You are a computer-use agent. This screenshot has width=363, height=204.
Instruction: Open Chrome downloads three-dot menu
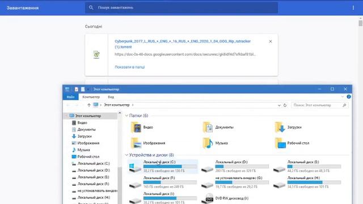pyautogui.click(x=353, y=7)
